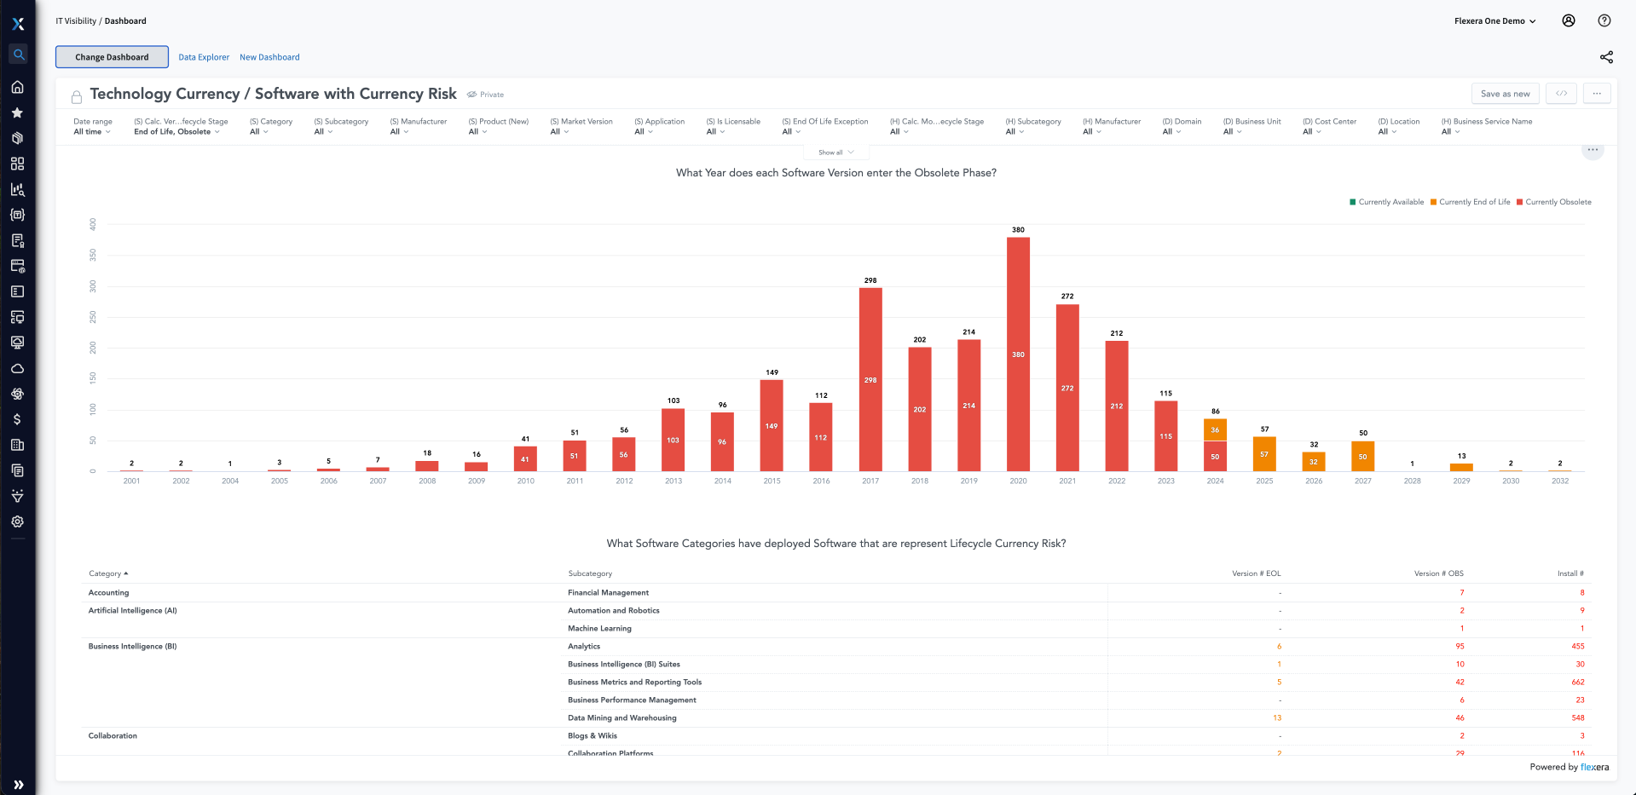Click the Change Dashboard button
This screenshot has height=795, width=1636.
click(112, 57)
